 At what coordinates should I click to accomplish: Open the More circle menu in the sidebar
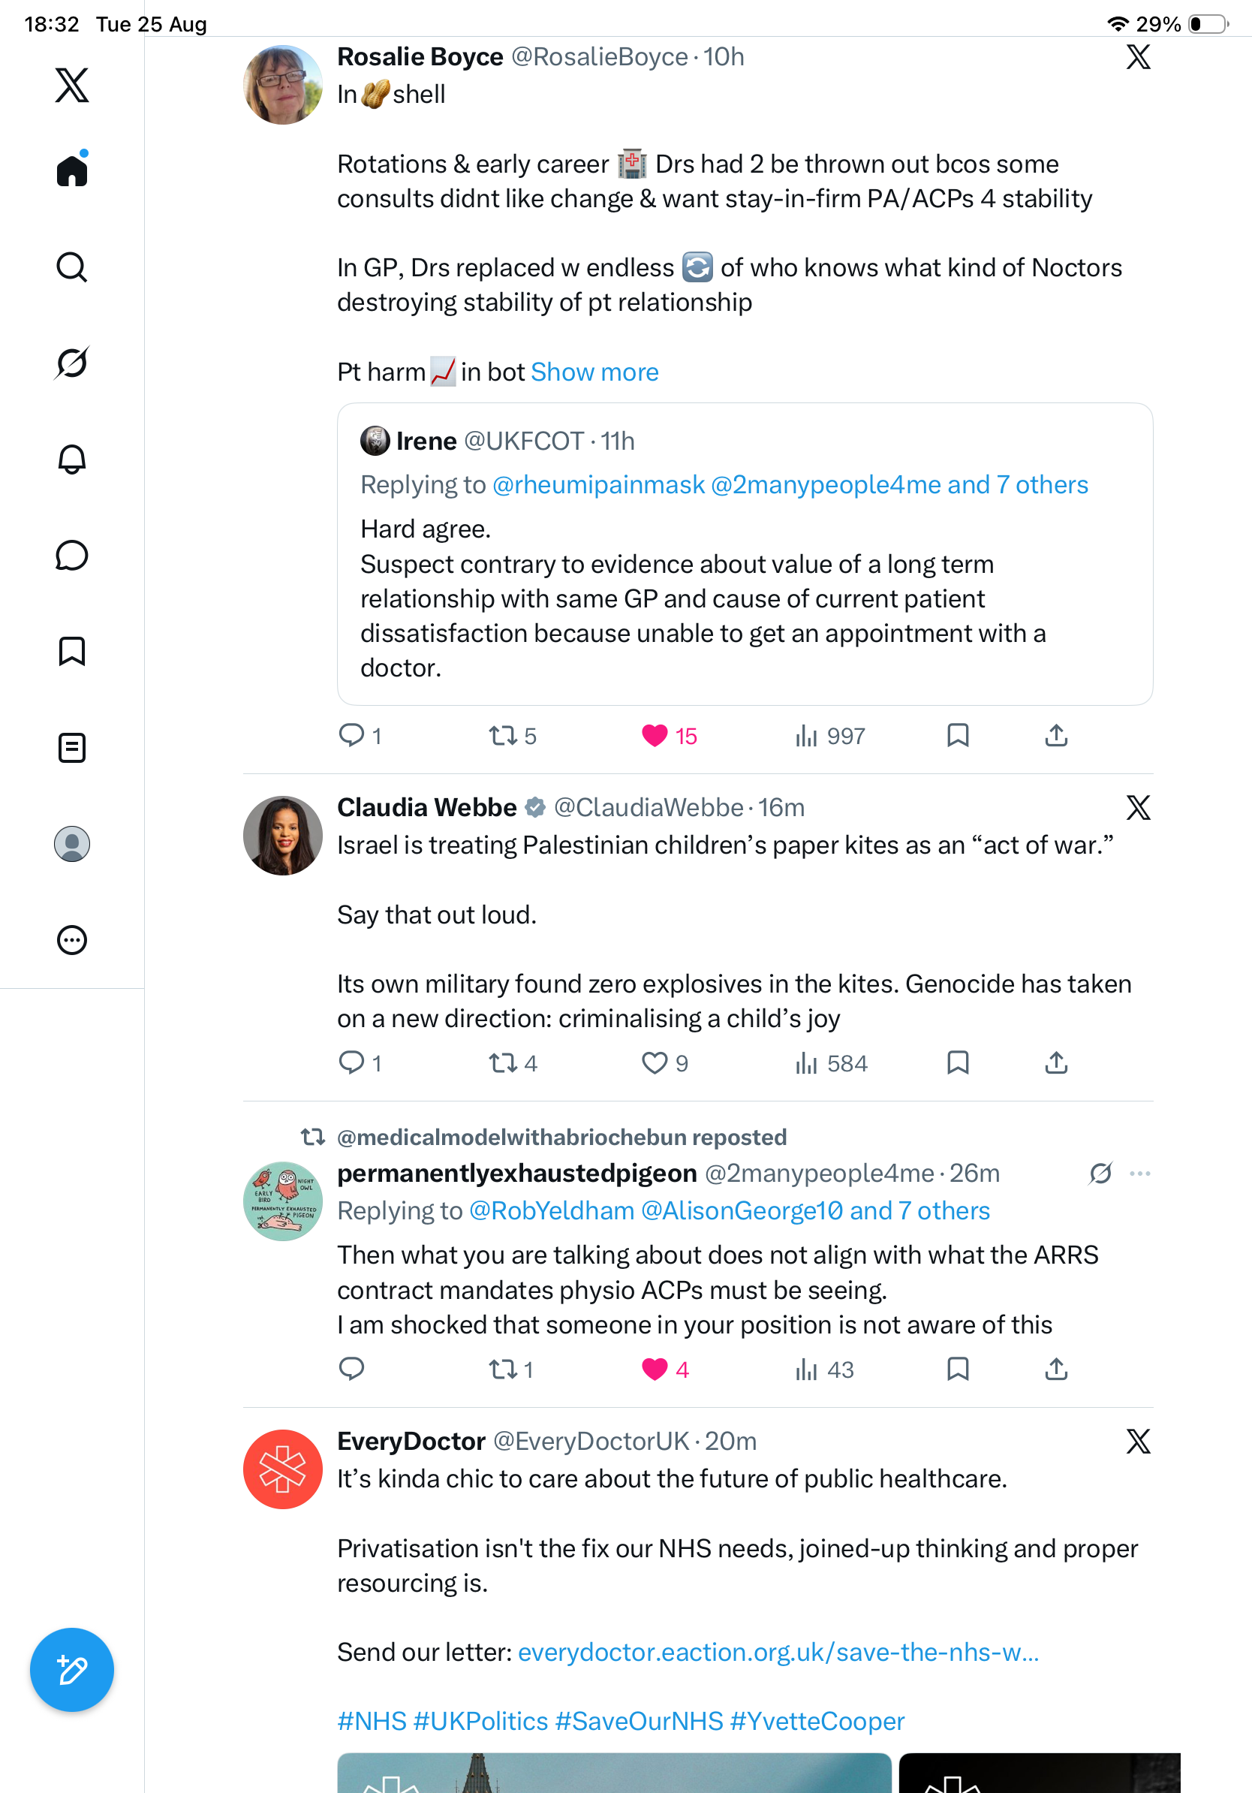pyautogui.click(x=72, y=939)
